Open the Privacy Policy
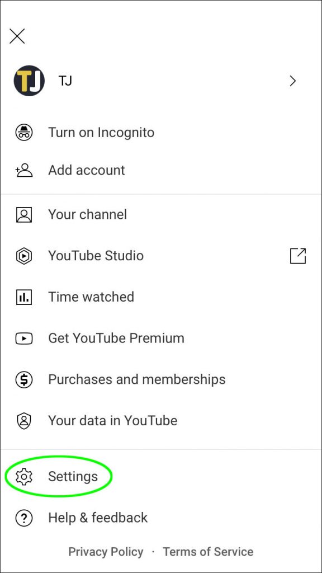 pos(106,552)
